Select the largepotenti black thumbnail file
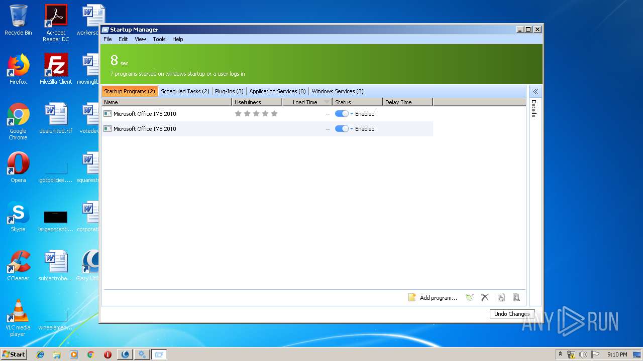Viewport: 643px width, 361px height. [x=56, y=217]
